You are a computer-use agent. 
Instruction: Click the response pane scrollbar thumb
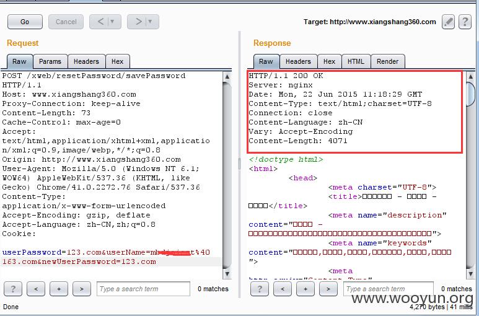[471, 94]
